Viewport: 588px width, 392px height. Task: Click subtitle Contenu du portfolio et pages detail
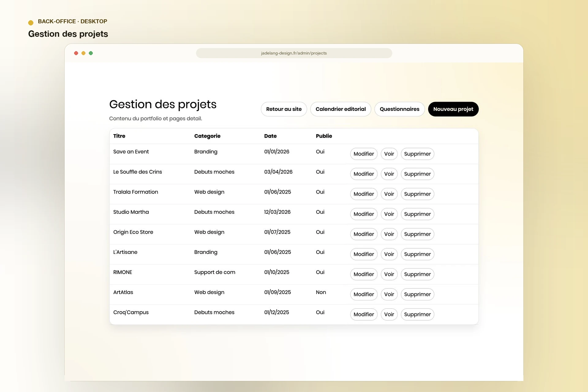click(x=156, y=119)
